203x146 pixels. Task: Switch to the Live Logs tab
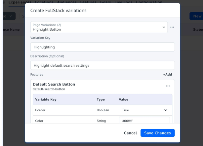pos(123,2)
